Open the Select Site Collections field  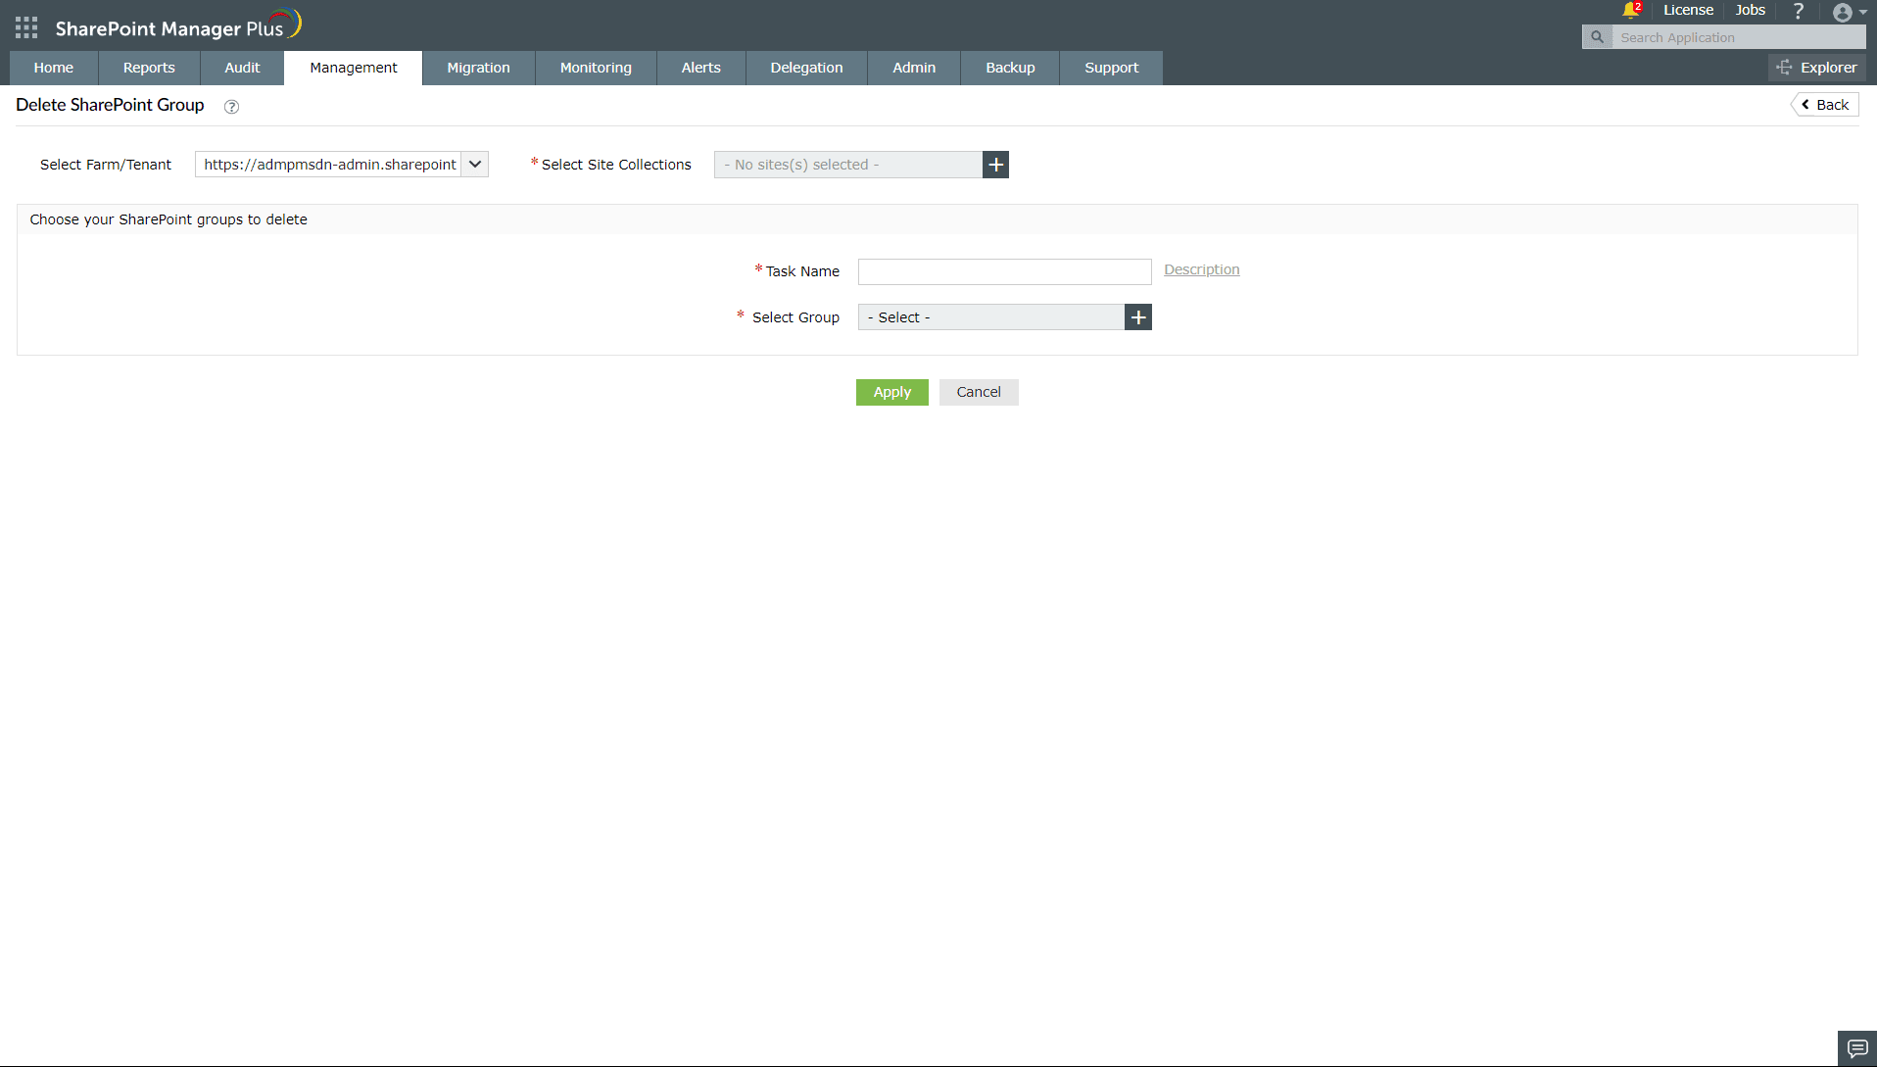[848, 165]
